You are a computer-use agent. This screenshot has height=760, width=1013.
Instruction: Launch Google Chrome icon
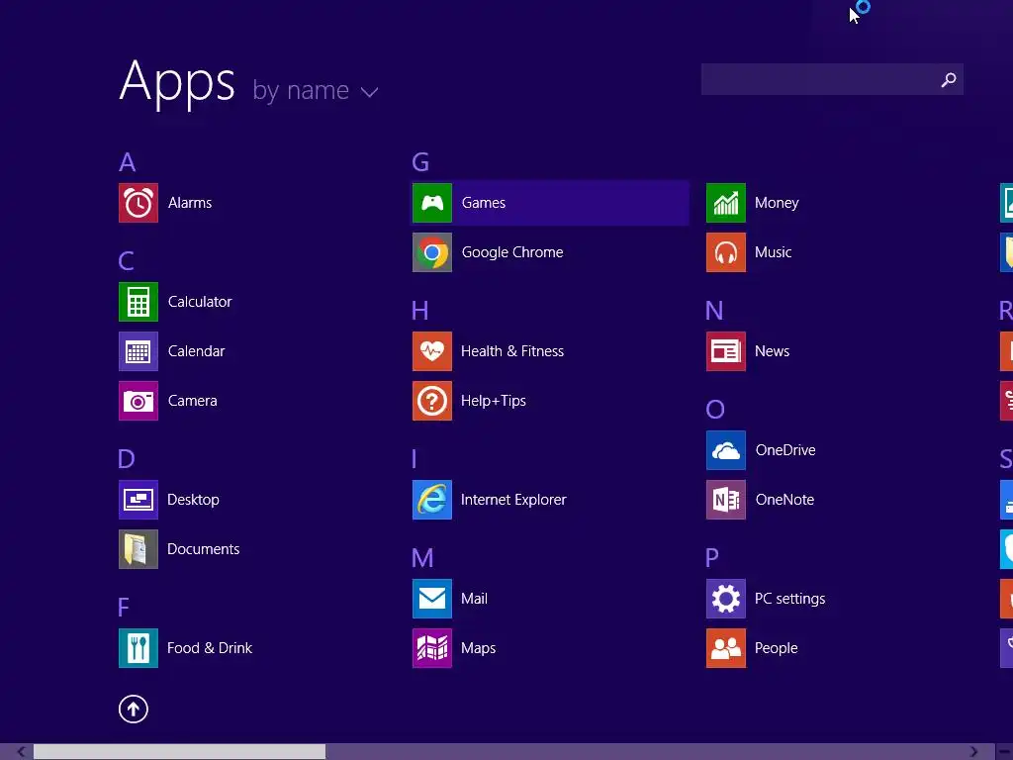point(432,252)
